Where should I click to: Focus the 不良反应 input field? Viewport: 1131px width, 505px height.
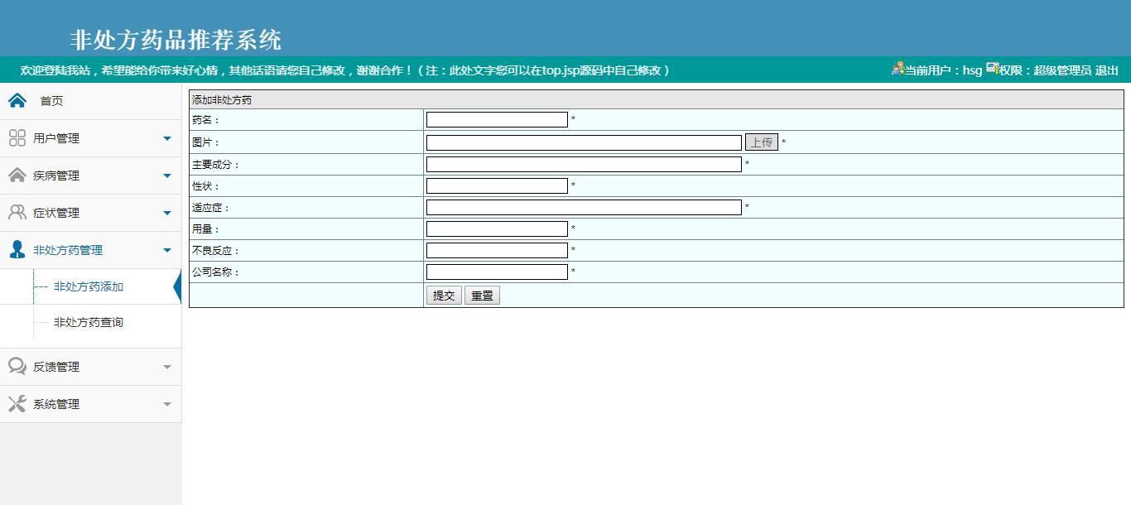click(497, 250)
